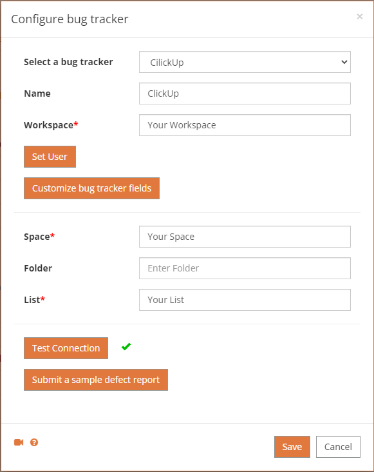Open Customize bug tracker fields
The image size is (374, 472).
[x=91, y=188]
